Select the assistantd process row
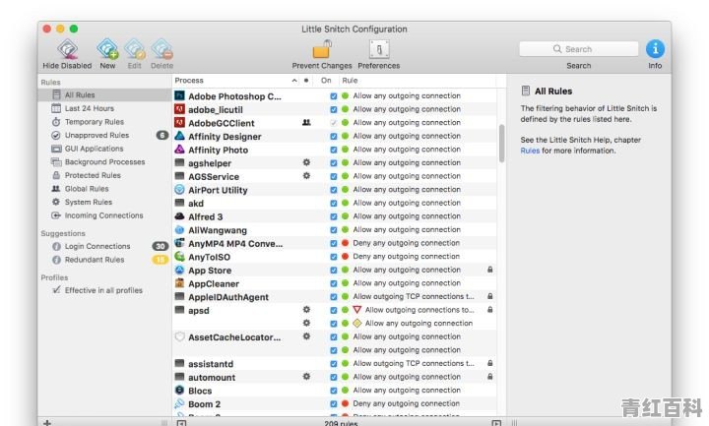Screen dimensions: 709x426 pyautogui.click(x=335, y=364)
